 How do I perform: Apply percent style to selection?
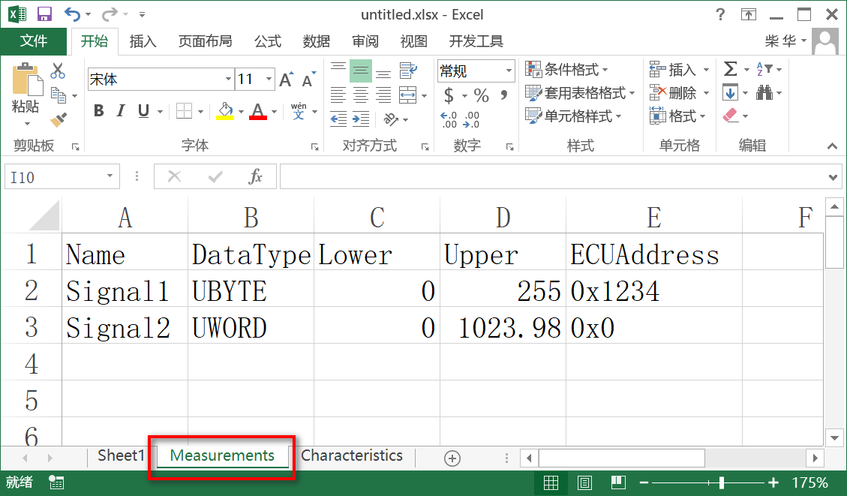click(x=482, y=96)
